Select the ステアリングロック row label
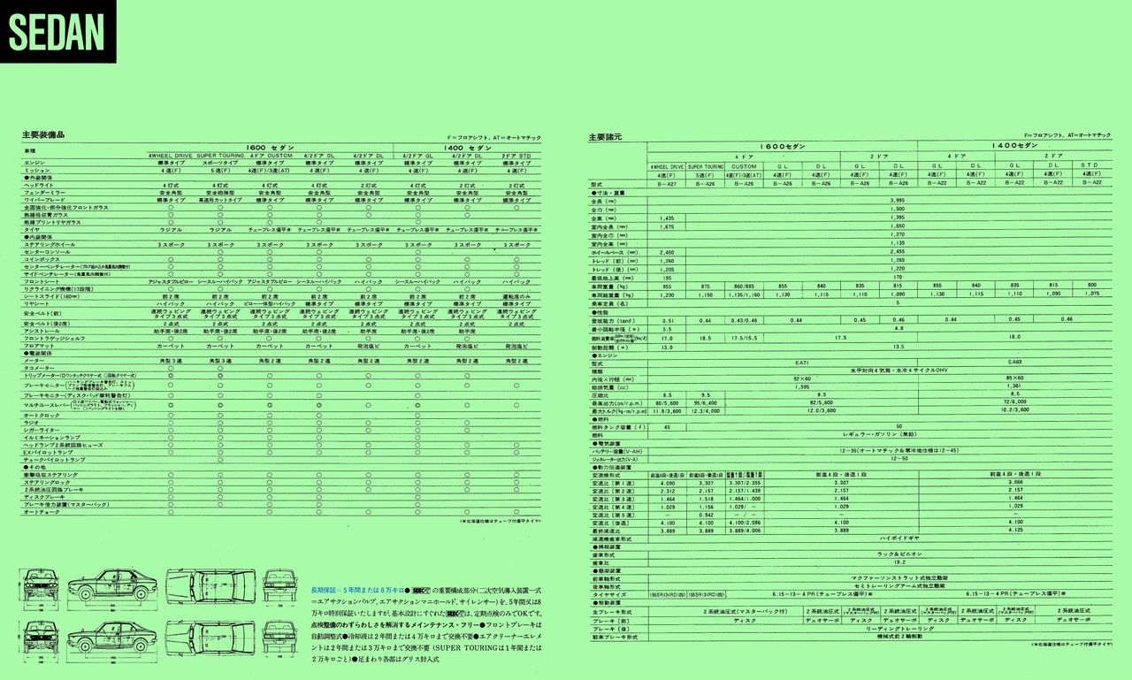 (x=46, y=482)
